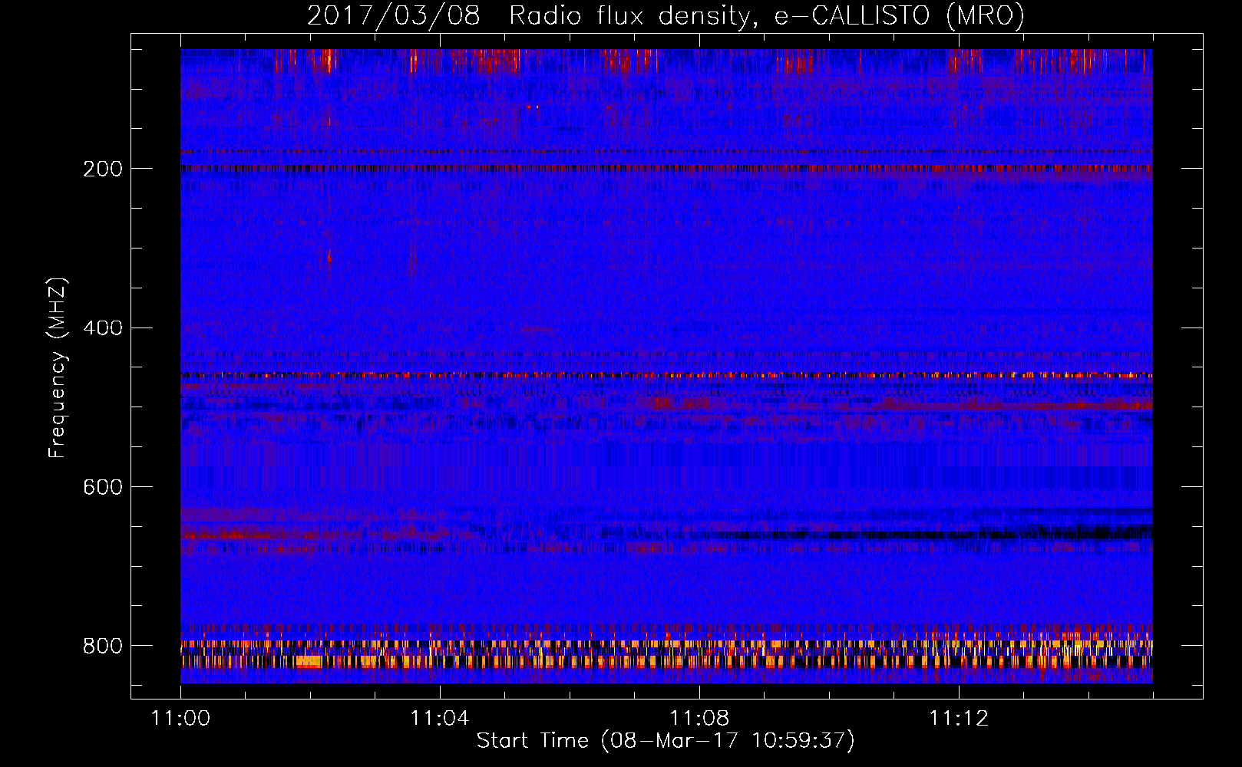The height and width of the screenshot is (767, 1242).
Task: Click the 800 frequency tick label
Action: 102,647
